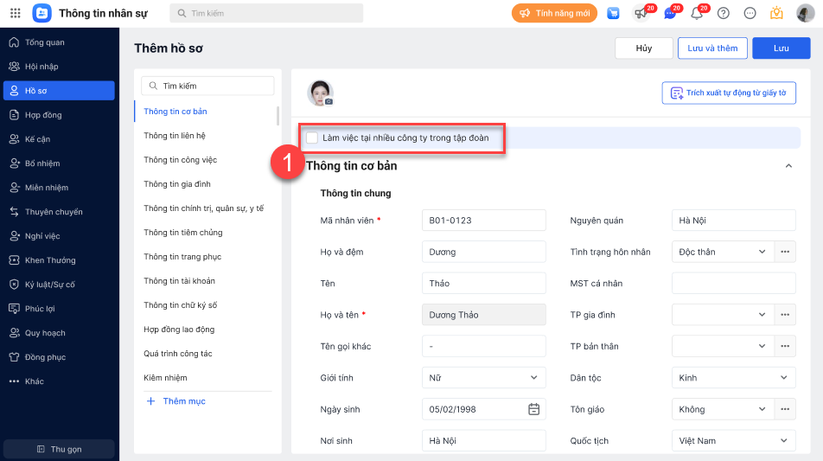823x461 pixels.
Task: Click the Tính năng mới button
Action: 554,13
